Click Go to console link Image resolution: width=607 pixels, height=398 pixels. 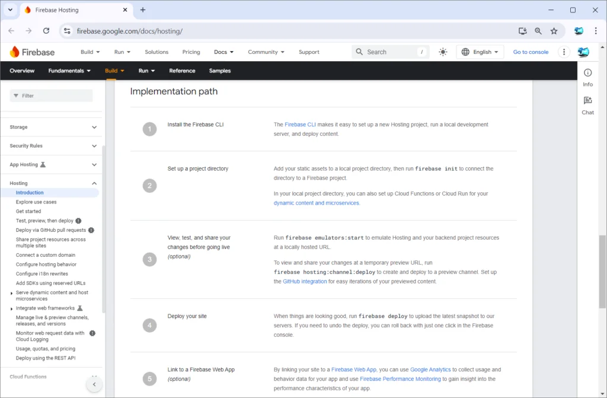[531, 52]
